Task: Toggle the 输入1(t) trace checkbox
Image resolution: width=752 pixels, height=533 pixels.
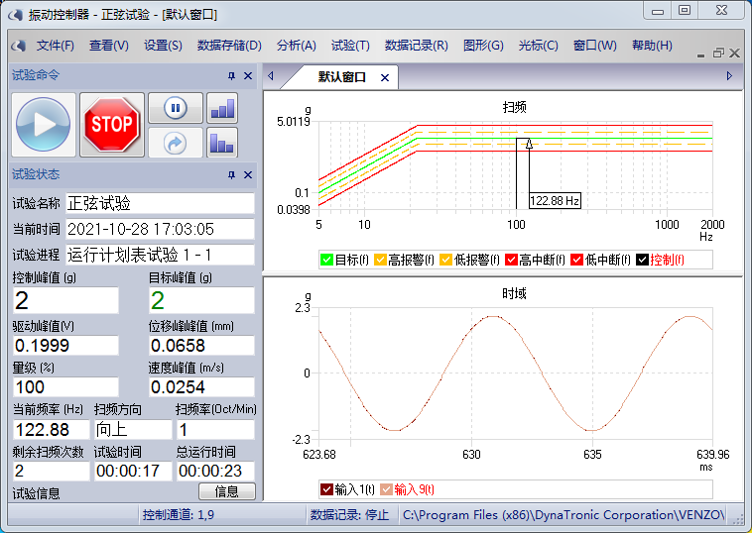Action: [x=326, y=489]
